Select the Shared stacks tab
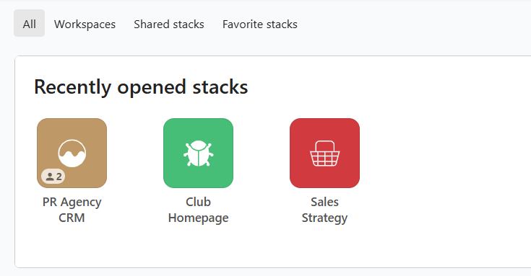 (169, 24)
